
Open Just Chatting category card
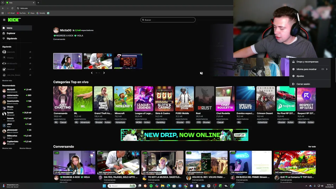coord(62,99)
